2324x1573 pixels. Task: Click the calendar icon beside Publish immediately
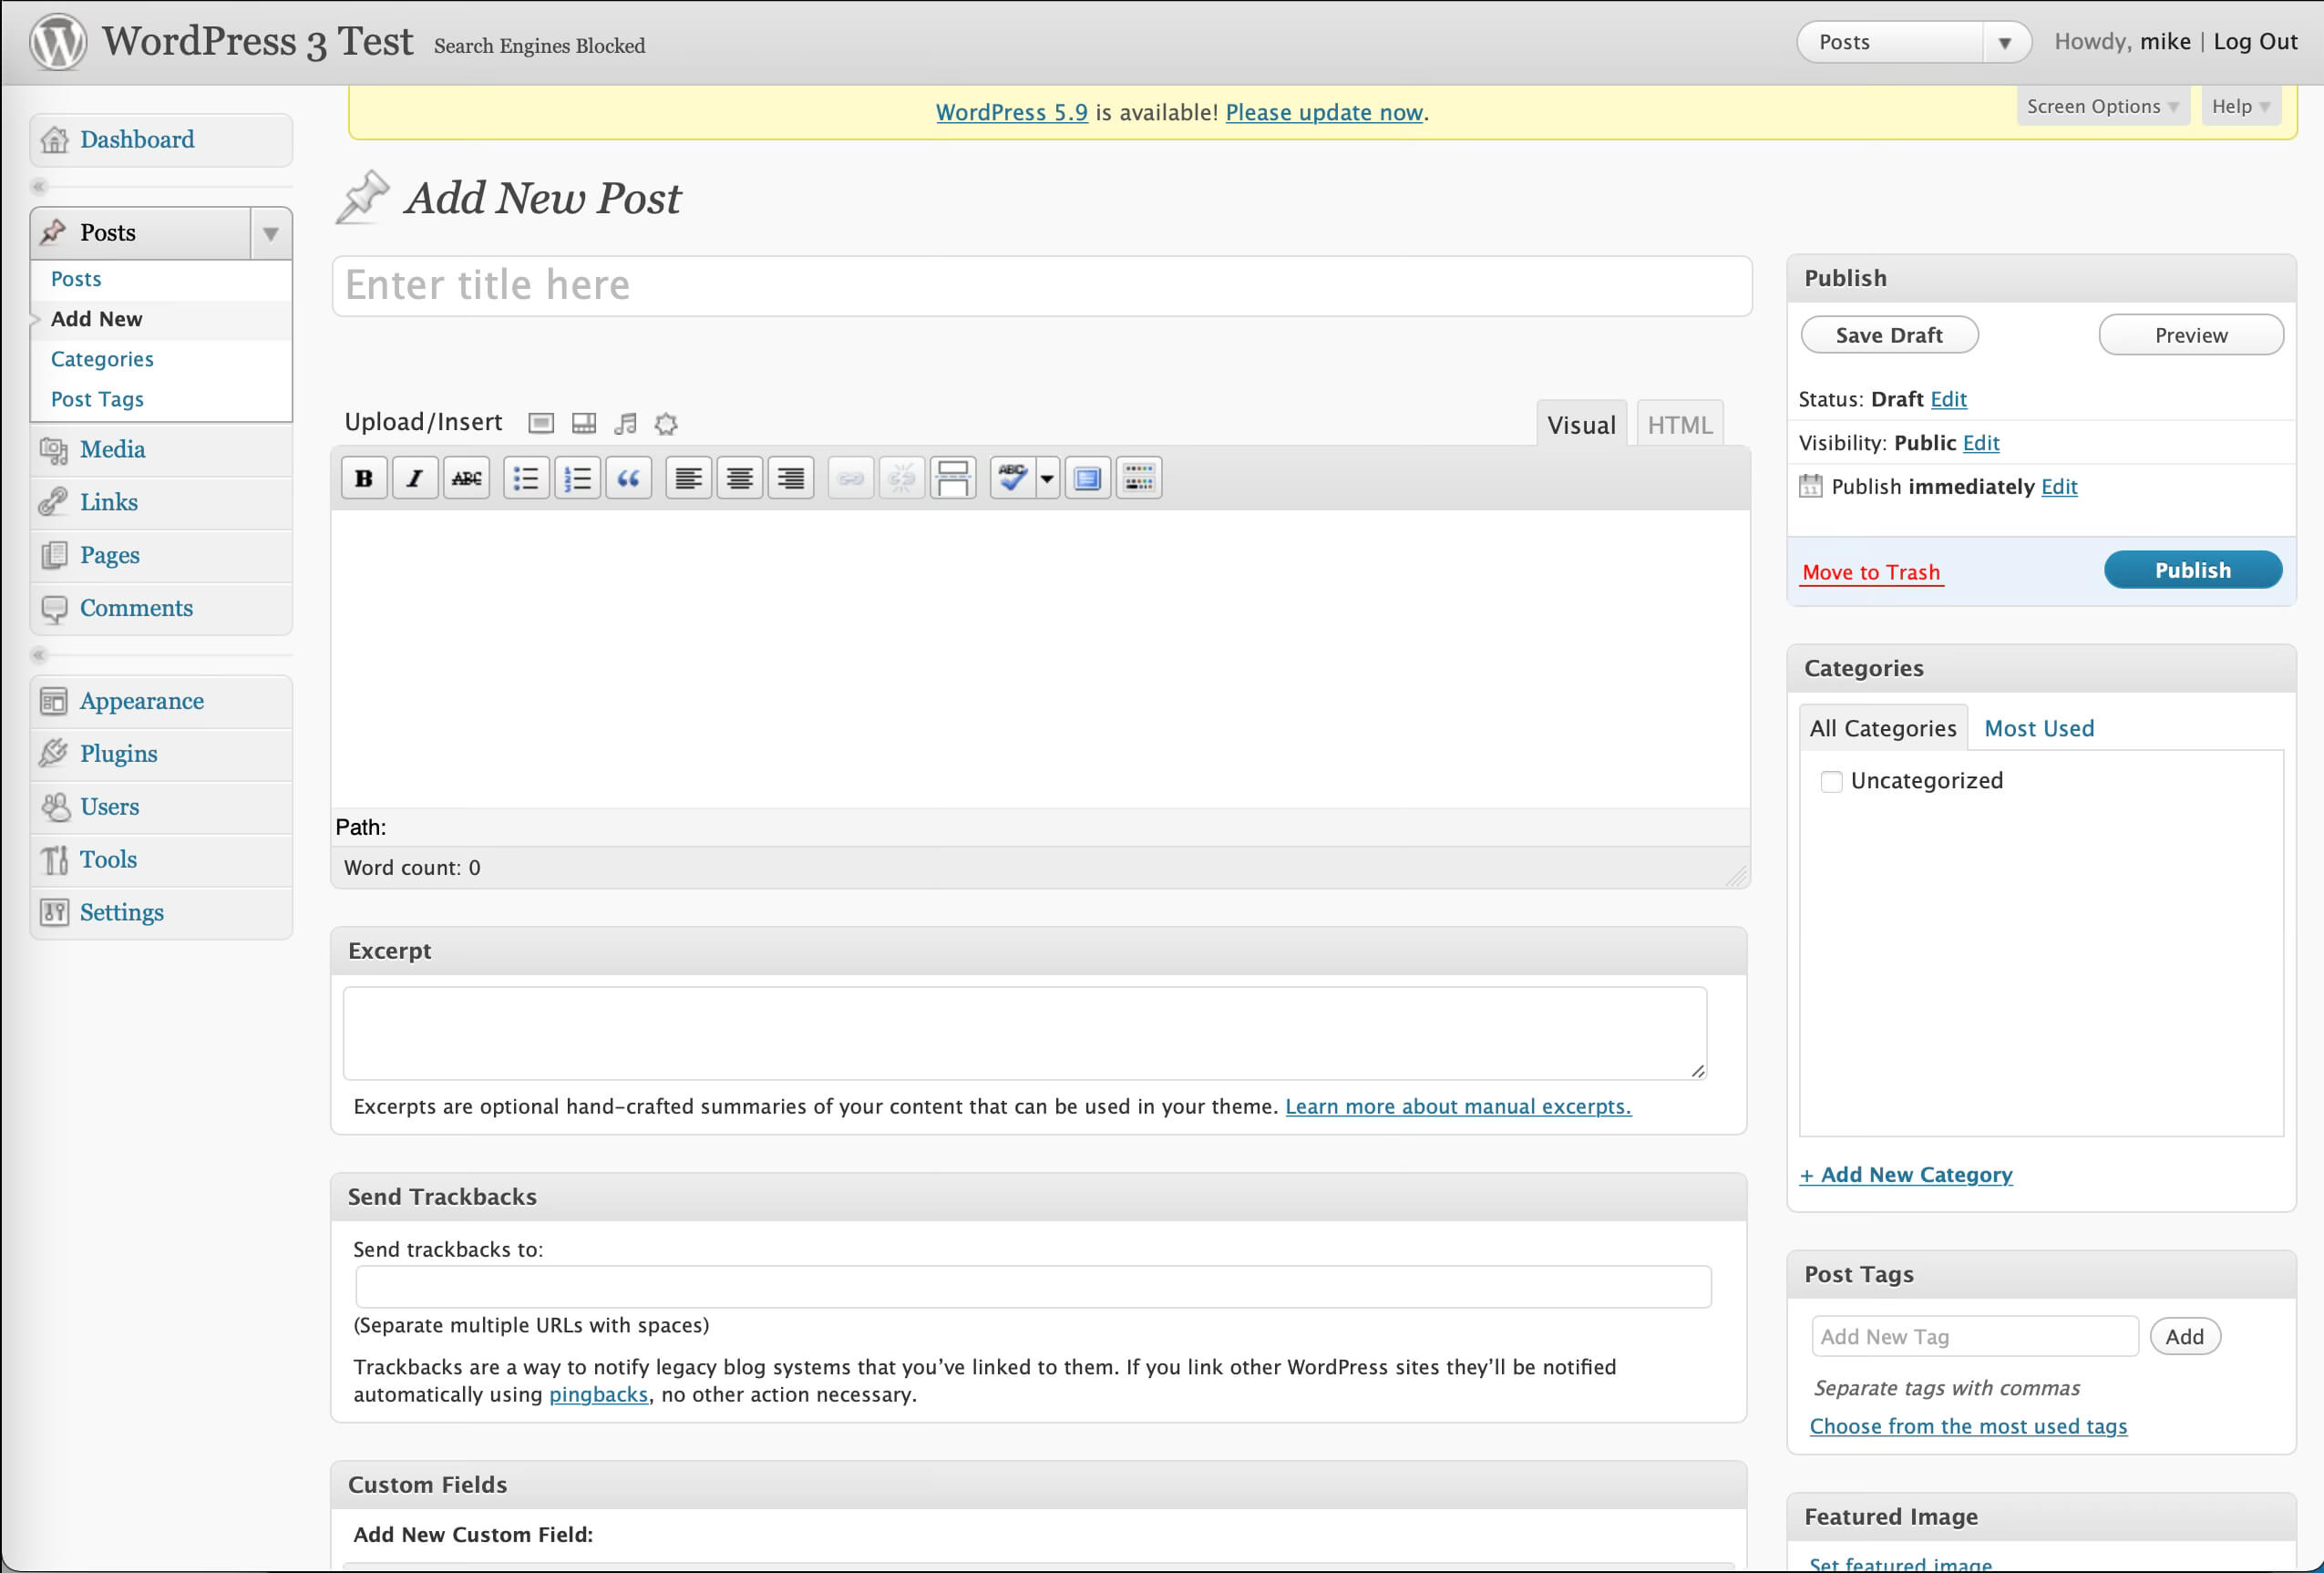[1810, 486]
